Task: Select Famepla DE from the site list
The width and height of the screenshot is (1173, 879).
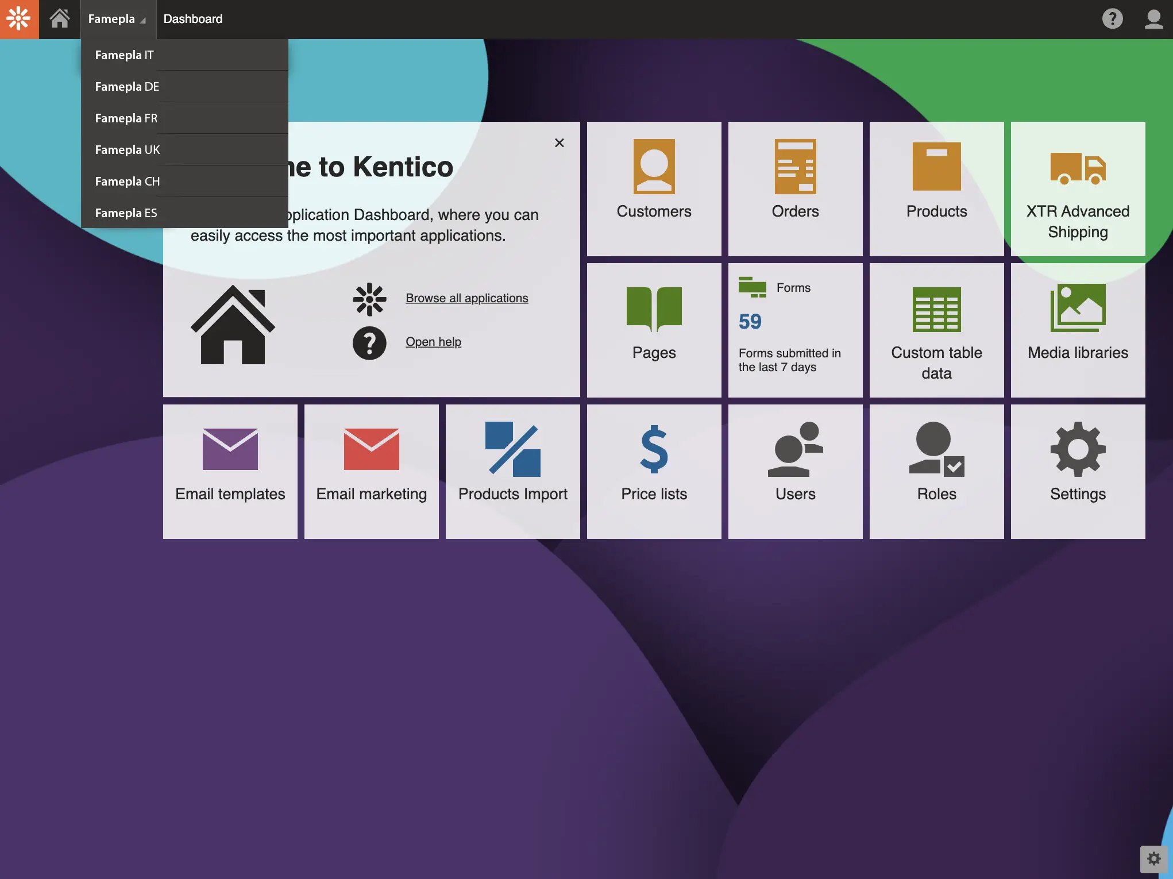Action: 126,86
